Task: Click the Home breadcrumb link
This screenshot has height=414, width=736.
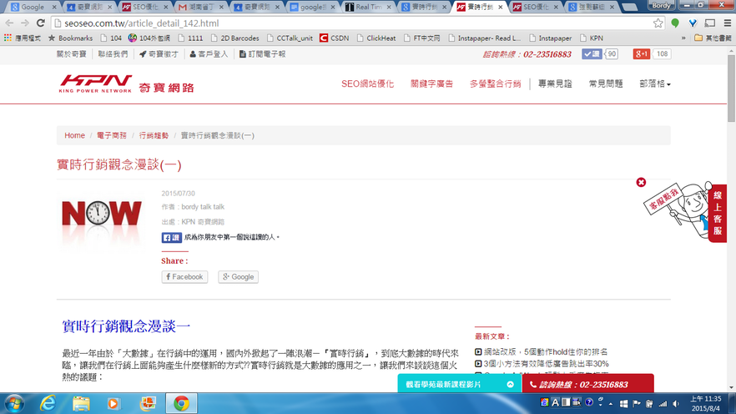Action: [74, 135]
